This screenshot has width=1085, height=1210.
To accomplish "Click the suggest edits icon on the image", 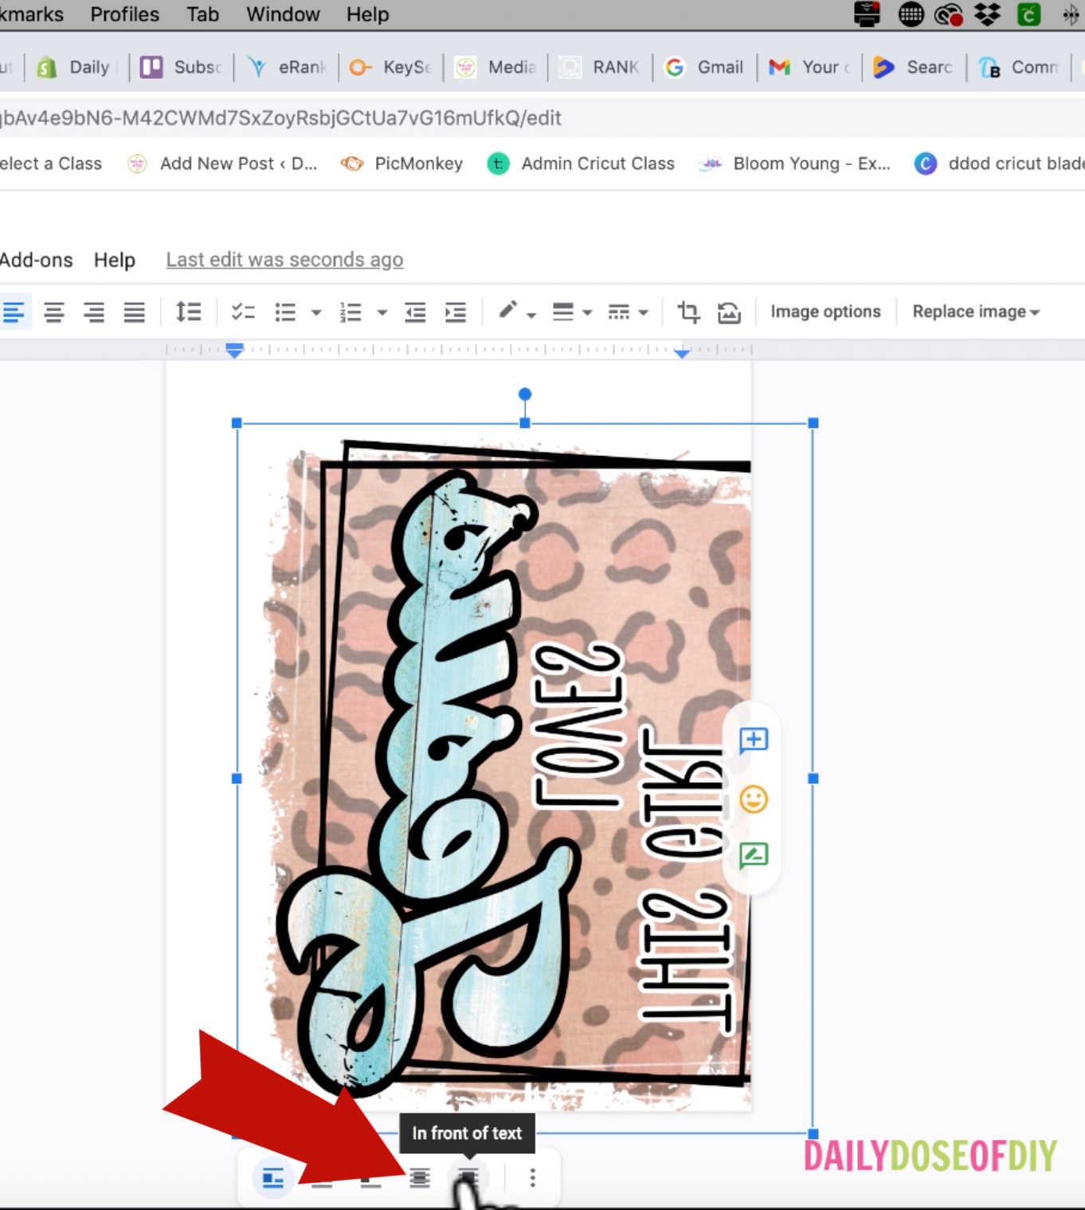I will (x=753, y=854).
